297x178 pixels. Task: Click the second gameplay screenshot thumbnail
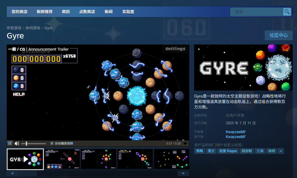click(x=98, y=159)
